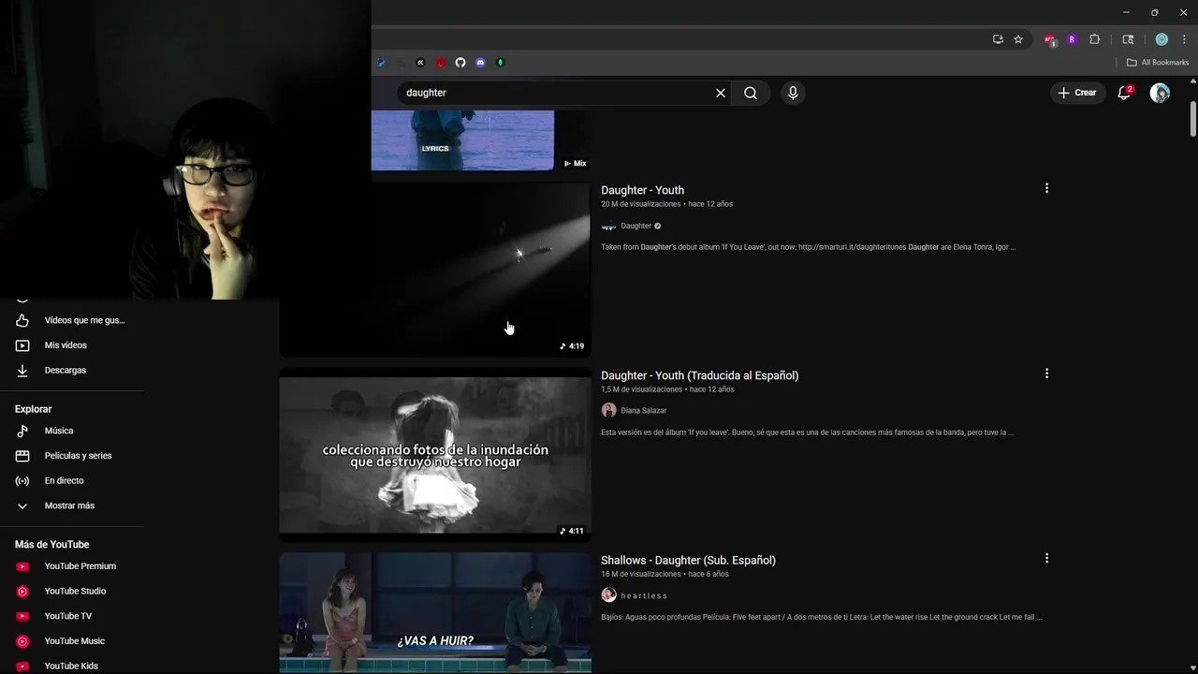
Task: Click the Películas y series clapperboard icon
Action: tap(22, 456)
